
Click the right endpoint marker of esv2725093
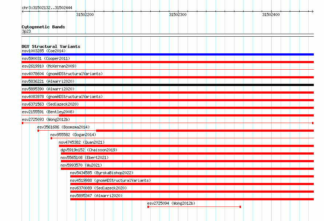(313, 123)
